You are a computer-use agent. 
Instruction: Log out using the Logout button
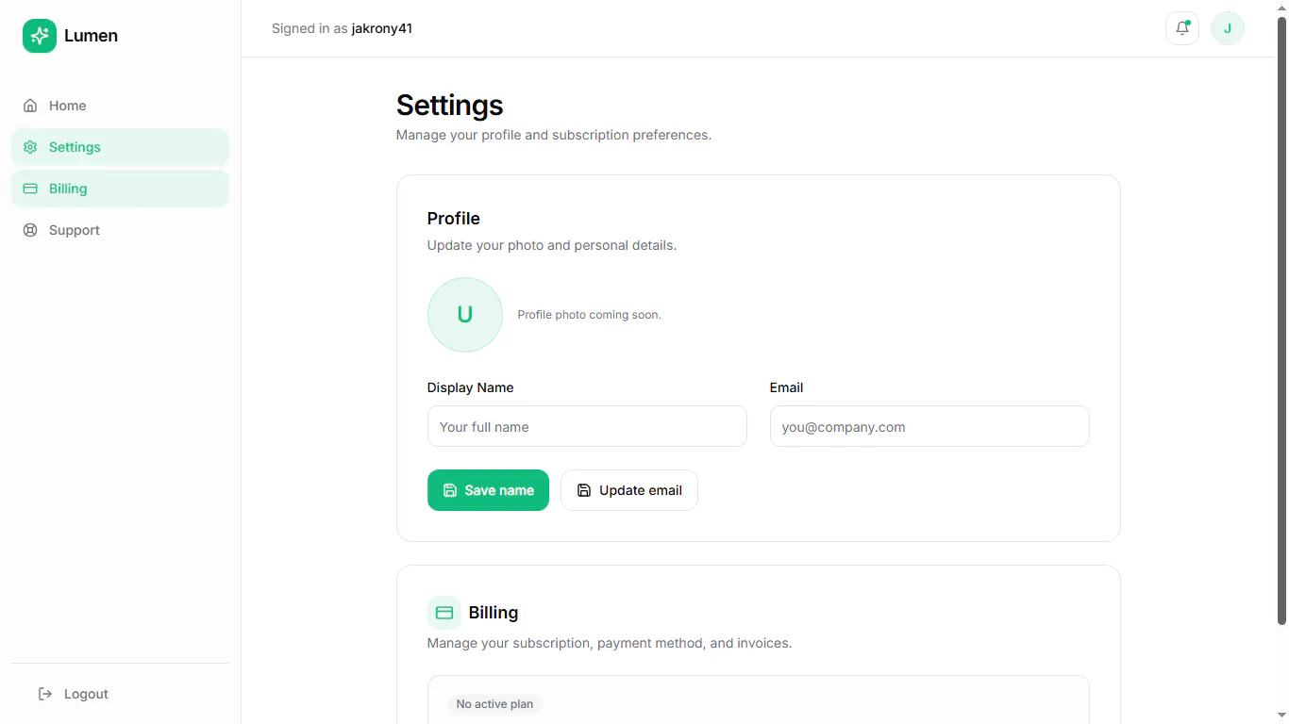120,694
